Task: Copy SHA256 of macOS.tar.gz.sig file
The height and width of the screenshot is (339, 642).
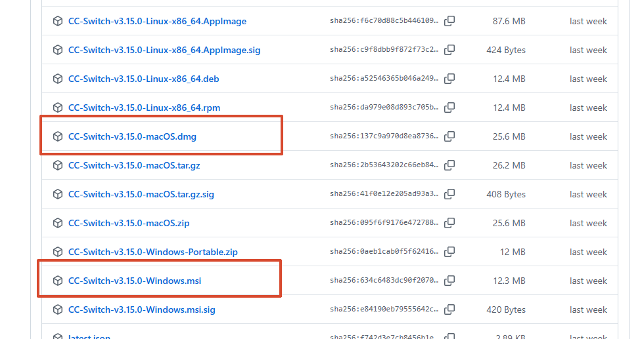Action: [x=449, y=194]
